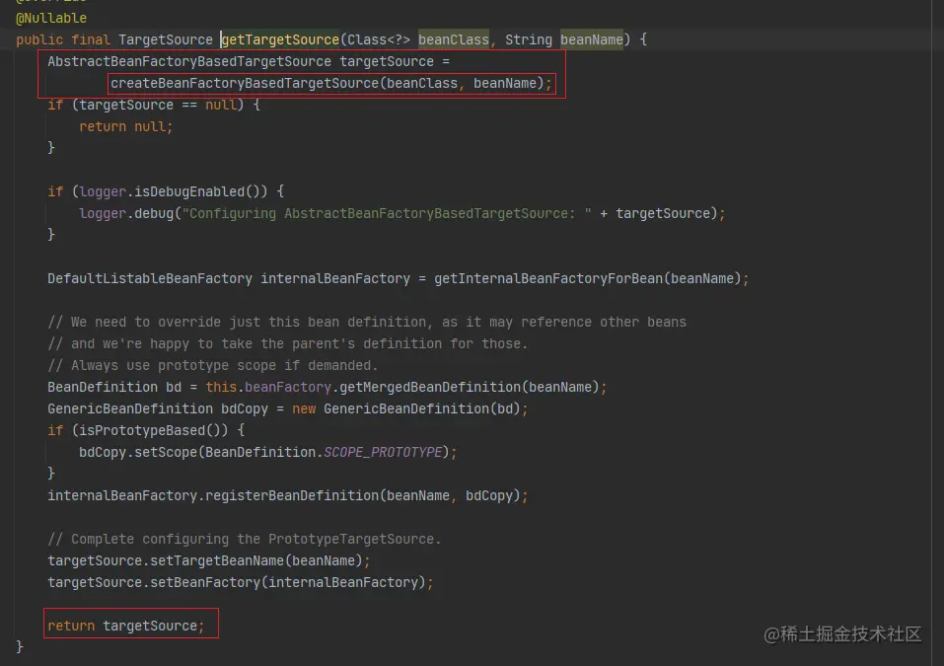Click the isPrototypeBased() call
The width and height of the screenshot is (944, 666).
pos(154,430)
